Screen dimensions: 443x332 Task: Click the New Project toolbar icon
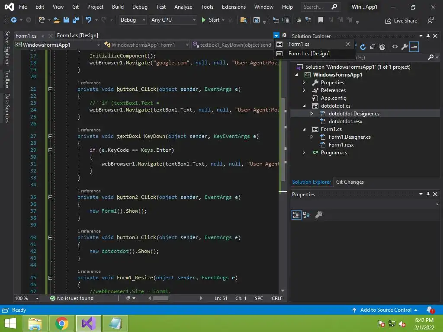[x=42, y=20]
